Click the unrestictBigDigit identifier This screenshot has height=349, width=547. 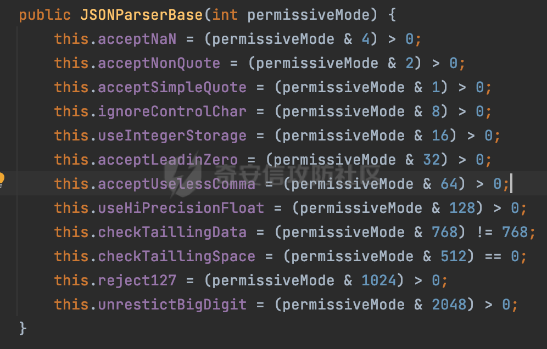172,305
